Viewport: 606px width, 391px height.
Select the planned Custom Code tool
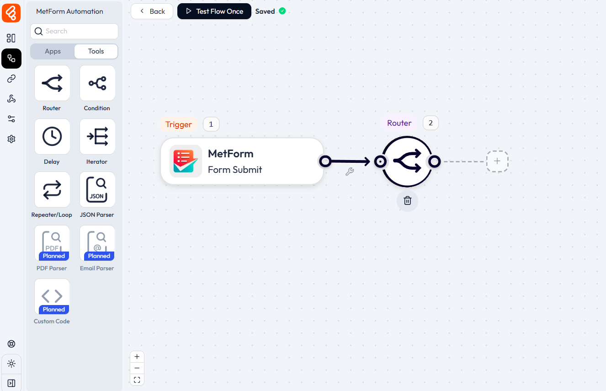pos(52,296)
